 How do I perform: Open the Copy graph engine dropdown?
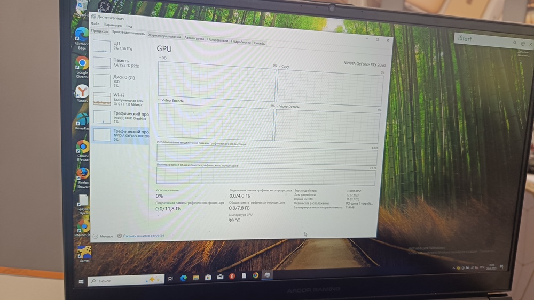tap(284, 66)
